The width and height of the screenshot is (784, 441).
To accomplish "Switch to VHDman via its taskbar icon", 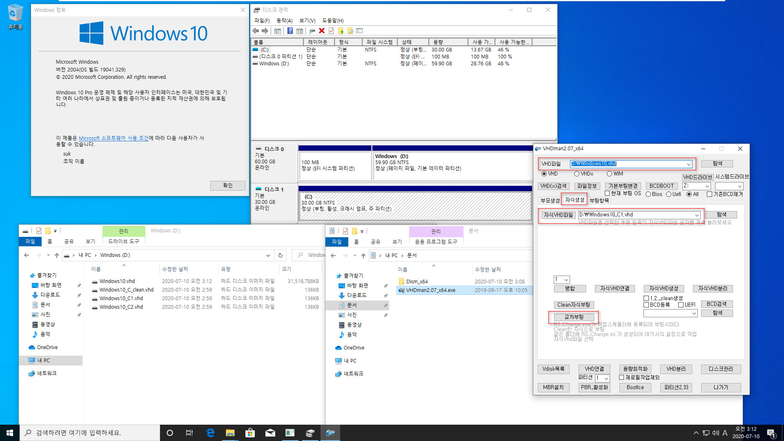I will pyautogui.click(x=330, y=433).
